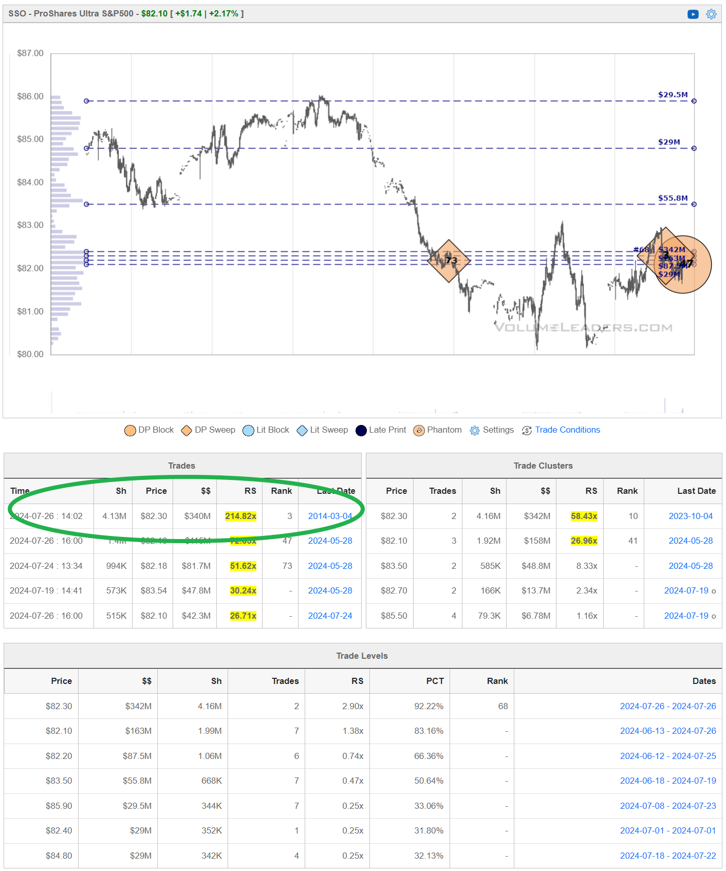Open last date 2014-03-04 in Trades

pyautogui.click(x=330, y=516)
